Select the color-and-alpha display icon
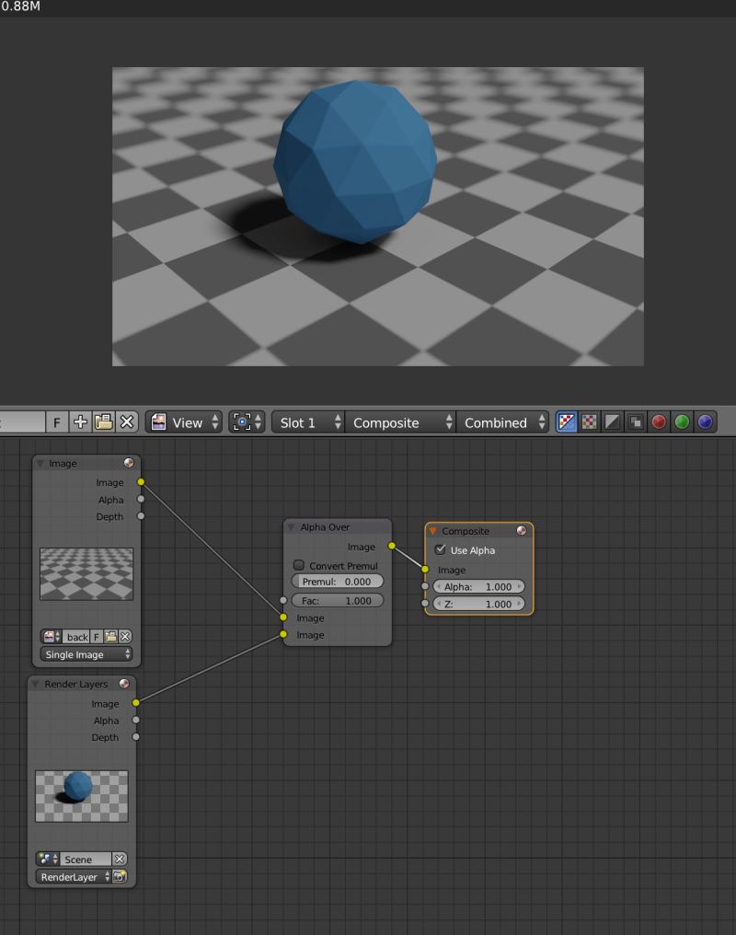Image resolution: width=736 pixels, height=935 pixels. click(568, 421)
